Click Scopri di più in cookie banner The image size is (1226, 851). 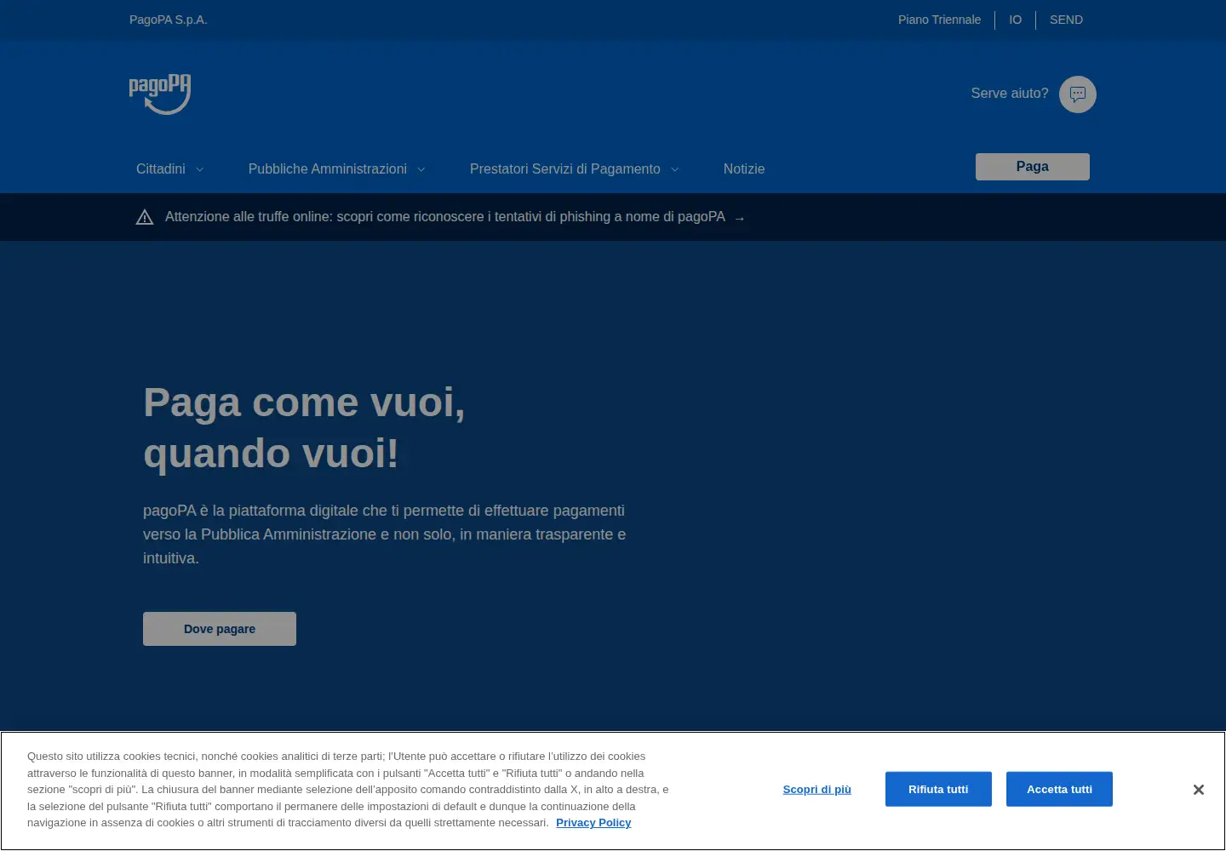(817, 790)
